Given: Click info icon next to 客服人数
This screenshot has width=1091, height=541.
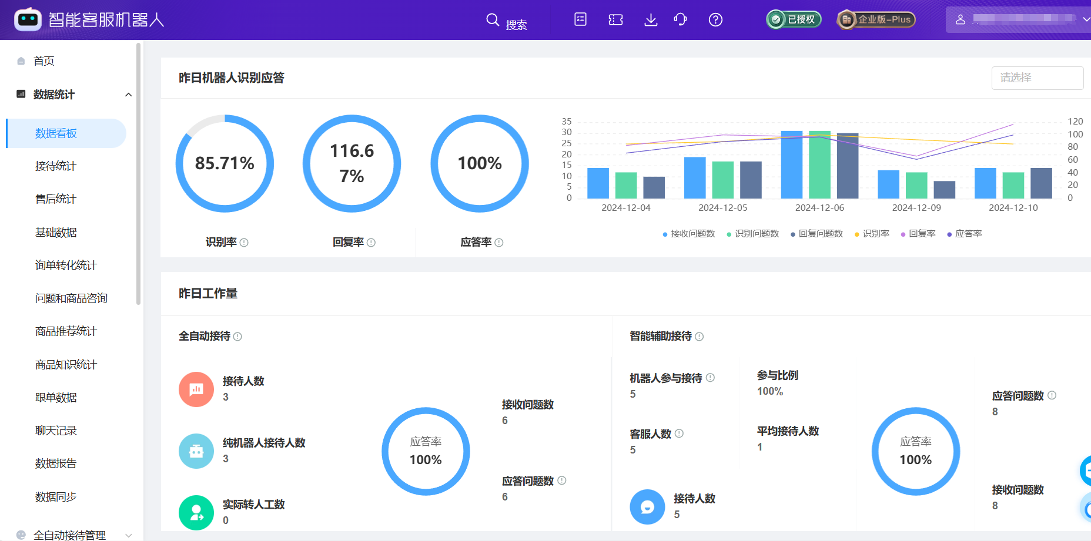Looking at the screenshot, I should pos(679,434).
